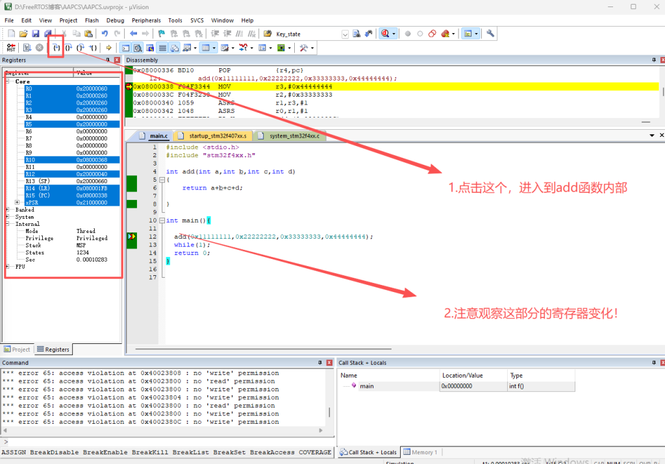Click Show Next Statement yellow arrow

point(108,48)
